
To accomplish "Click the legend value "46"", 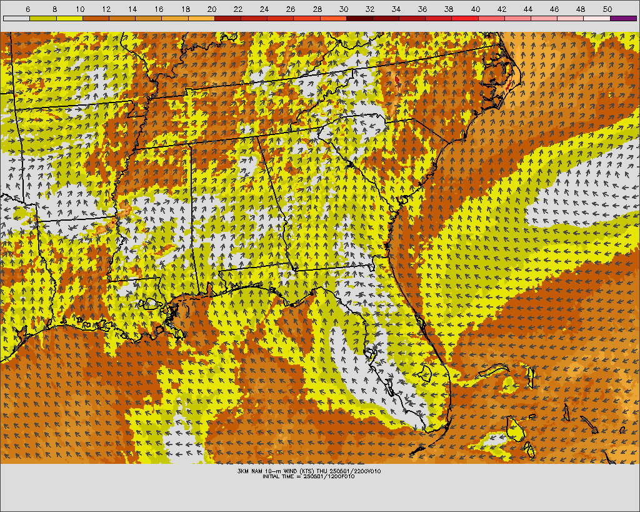I will pyautogui.click(x=554, y=9).
